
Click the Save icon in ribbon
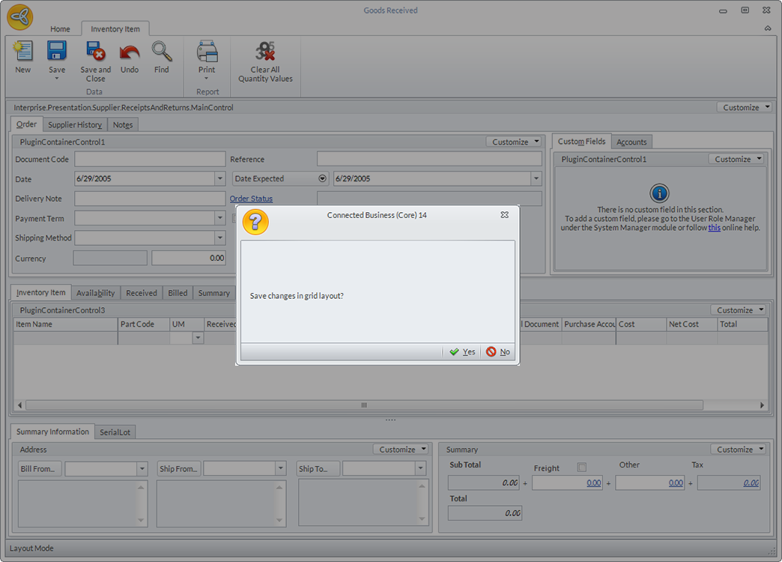point(57,52)
